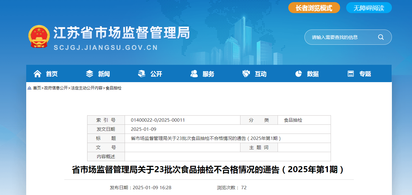
Task: Click the person icon beside 服务
Action: [194, 74]
